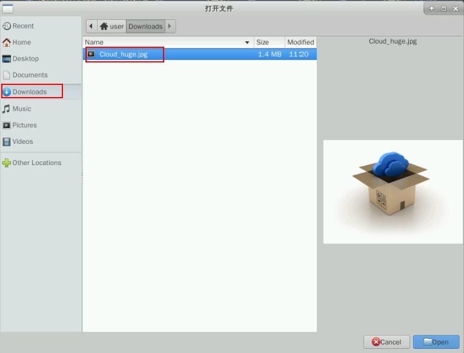Sort files by Modified column
This screenshot has height=353, width=464.
pyautogui.click(x=300, y=42)
